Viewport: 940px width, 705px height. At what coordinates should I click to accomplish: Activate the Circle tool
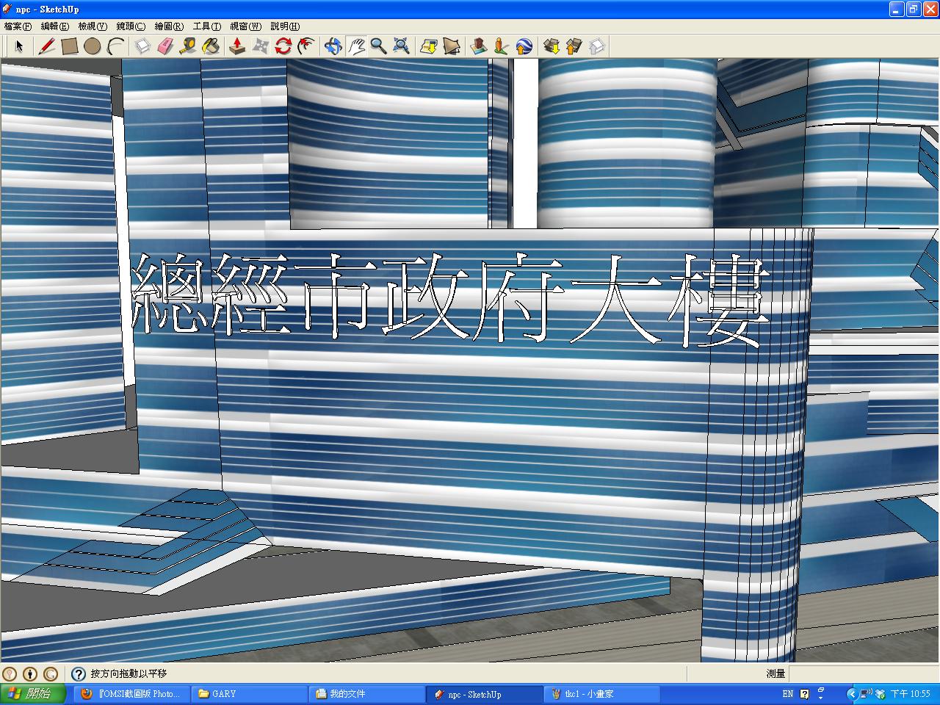[92, 47]
